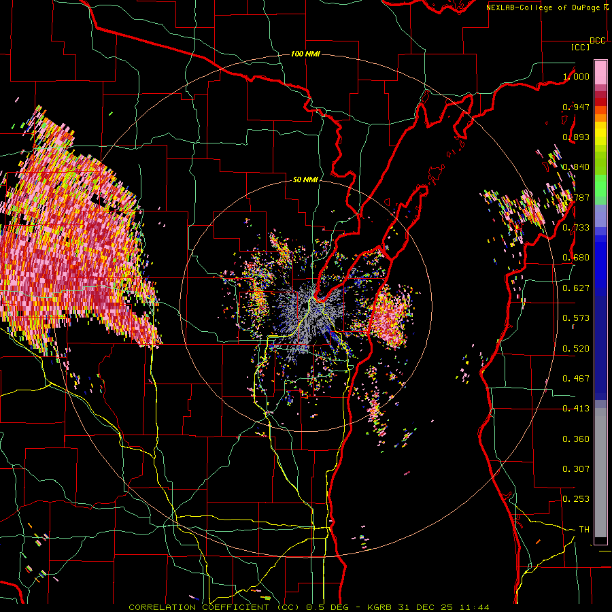This screenshot has height=612, width=612.
Task: Click the 0.680 legend value
Action: [576, 258]
